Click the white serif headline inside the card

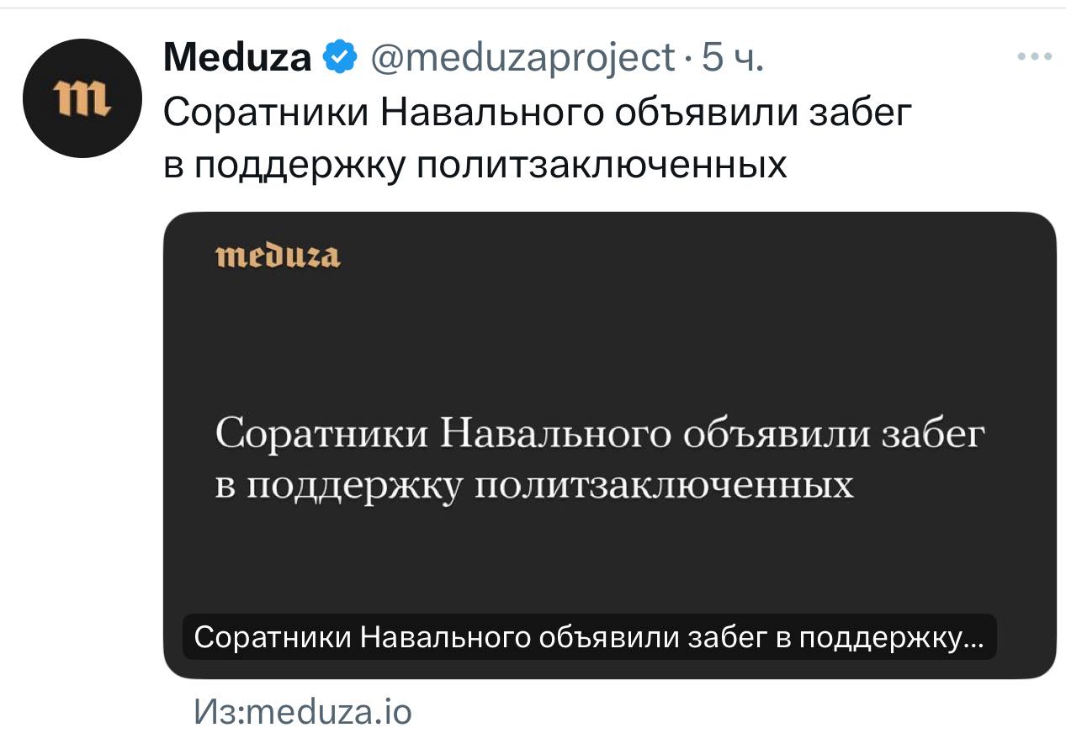[597, 460]
